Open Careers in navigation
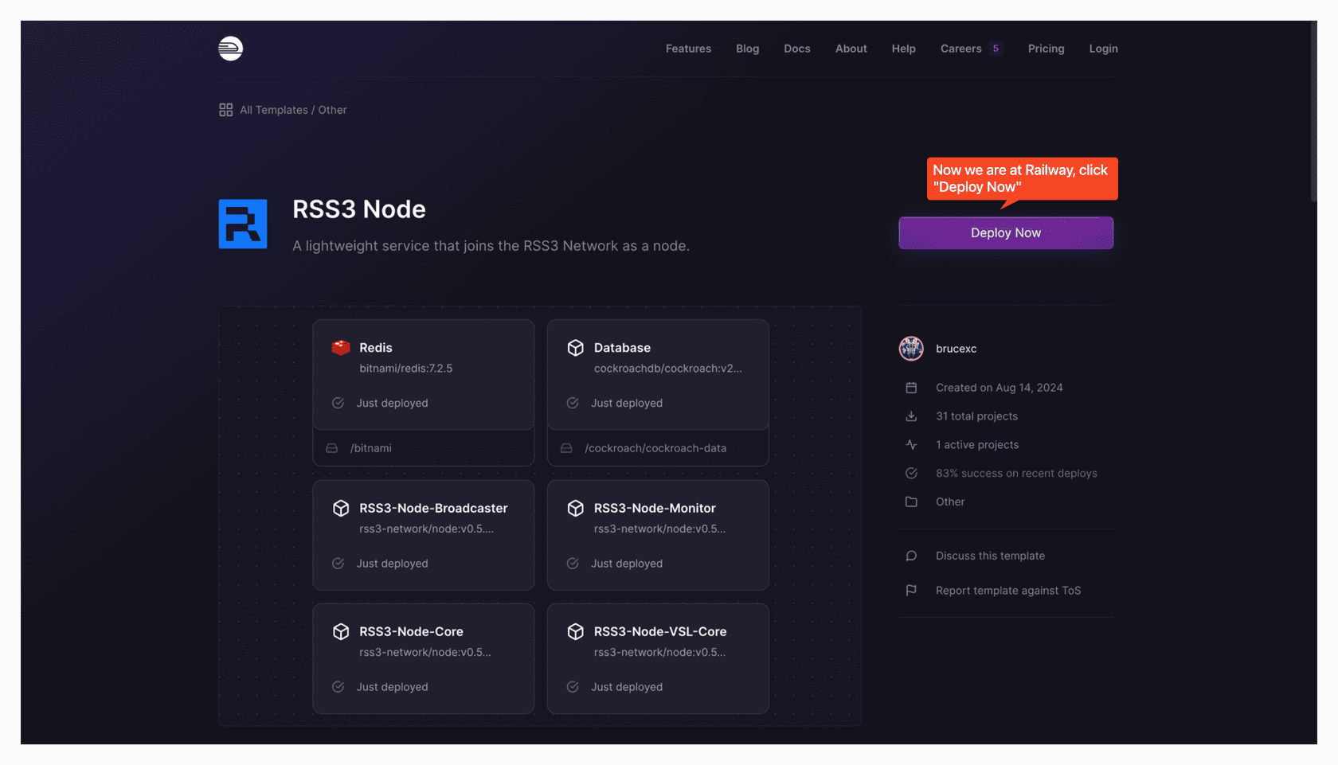The width and height of the screenshot is (1338, 765). point(960,49)
